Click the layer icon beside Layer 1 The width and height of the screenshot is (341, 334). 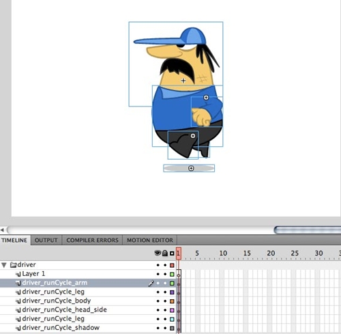18,274
